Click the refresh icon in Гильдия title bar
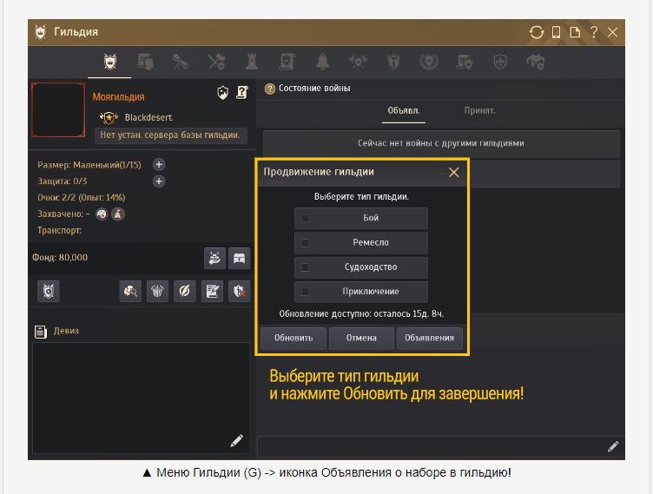The image size is (653, 494). 537,32
